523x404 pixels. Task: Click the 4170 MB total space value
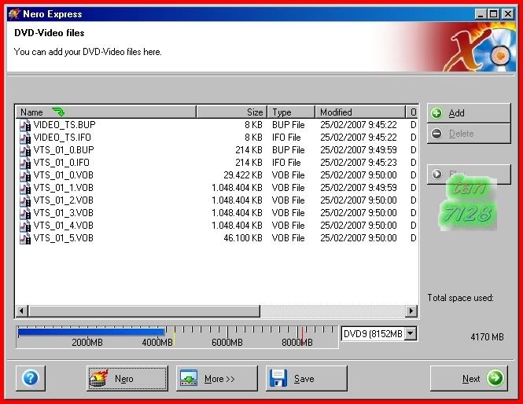coord(487,337)
